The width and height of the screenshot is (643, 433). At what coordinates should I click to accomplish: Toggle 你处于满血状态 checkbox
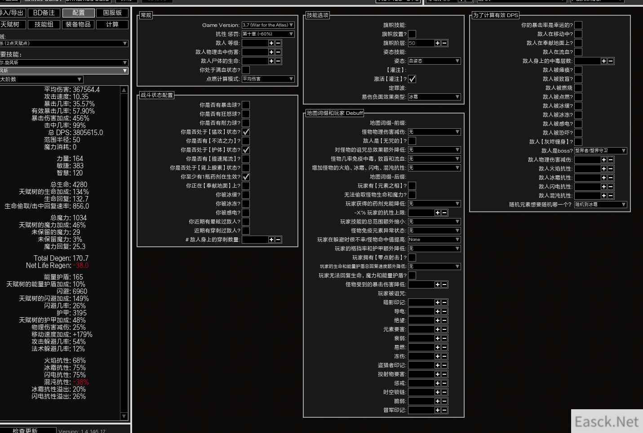[246, 70]
